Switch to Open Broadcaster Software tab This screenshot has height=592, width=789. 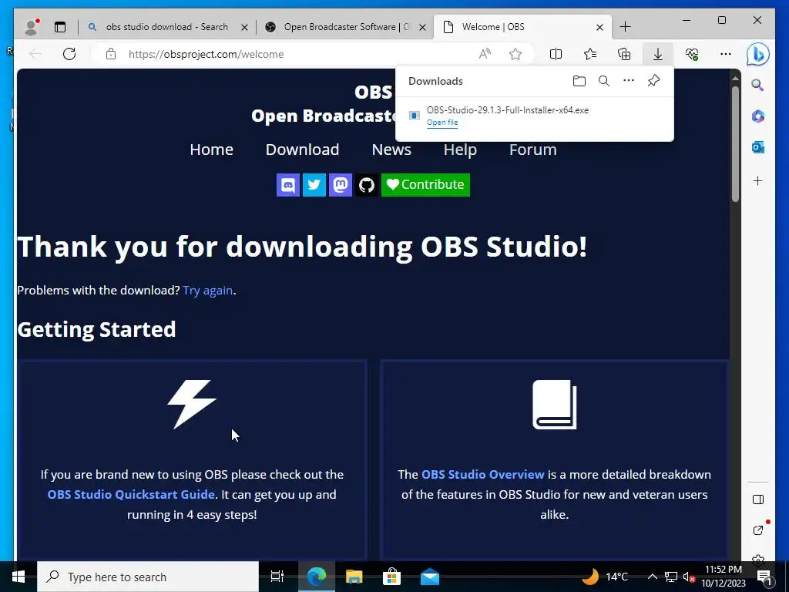(x=346, y=27)
